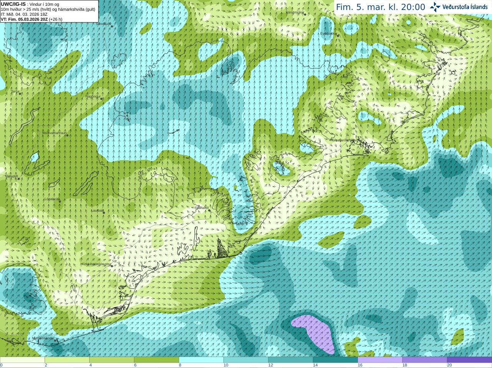Click the Hornafjarðarflugvöllur station label
Screen dimensions: 492x368
[346, 140]
